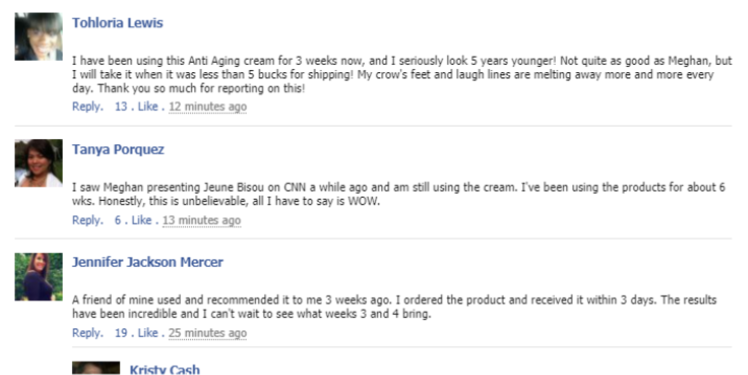Like Jennifer Jackson Mercer's comment

tap(148, 333)
